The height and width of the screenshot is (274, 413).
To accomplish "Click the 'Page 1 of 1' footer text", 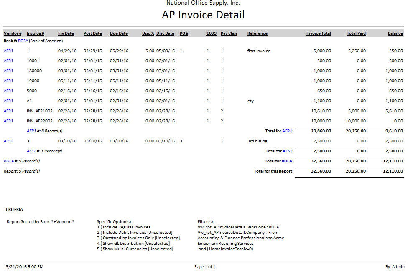I will (204, 267).
